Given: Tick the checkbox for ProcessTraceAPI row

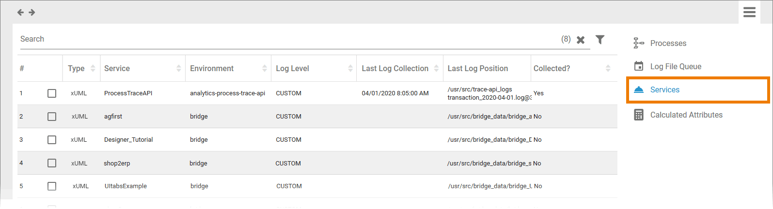Looking at the screenshot, I should point(52,93).
